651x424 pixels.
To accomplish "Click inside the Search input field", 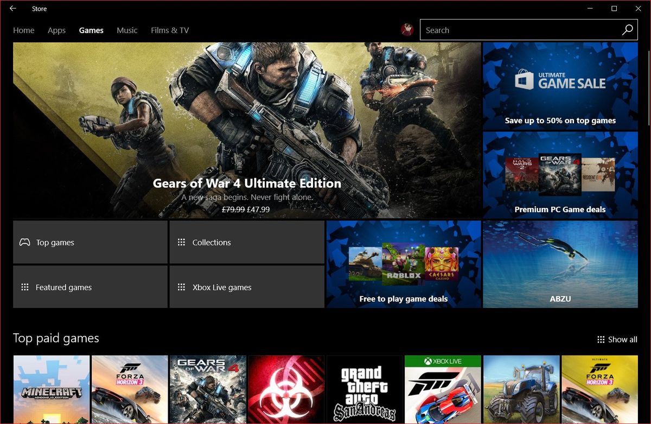I will [515, 30].
